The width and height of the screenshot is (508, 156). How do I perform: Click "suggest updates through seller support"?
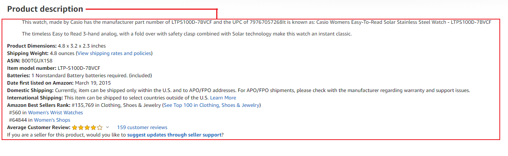point(174,135)
